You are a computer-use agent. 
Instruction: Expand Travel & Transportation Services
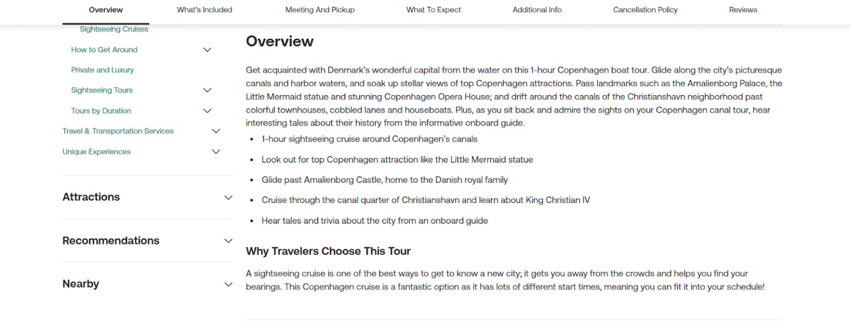[x=216, y=131]
